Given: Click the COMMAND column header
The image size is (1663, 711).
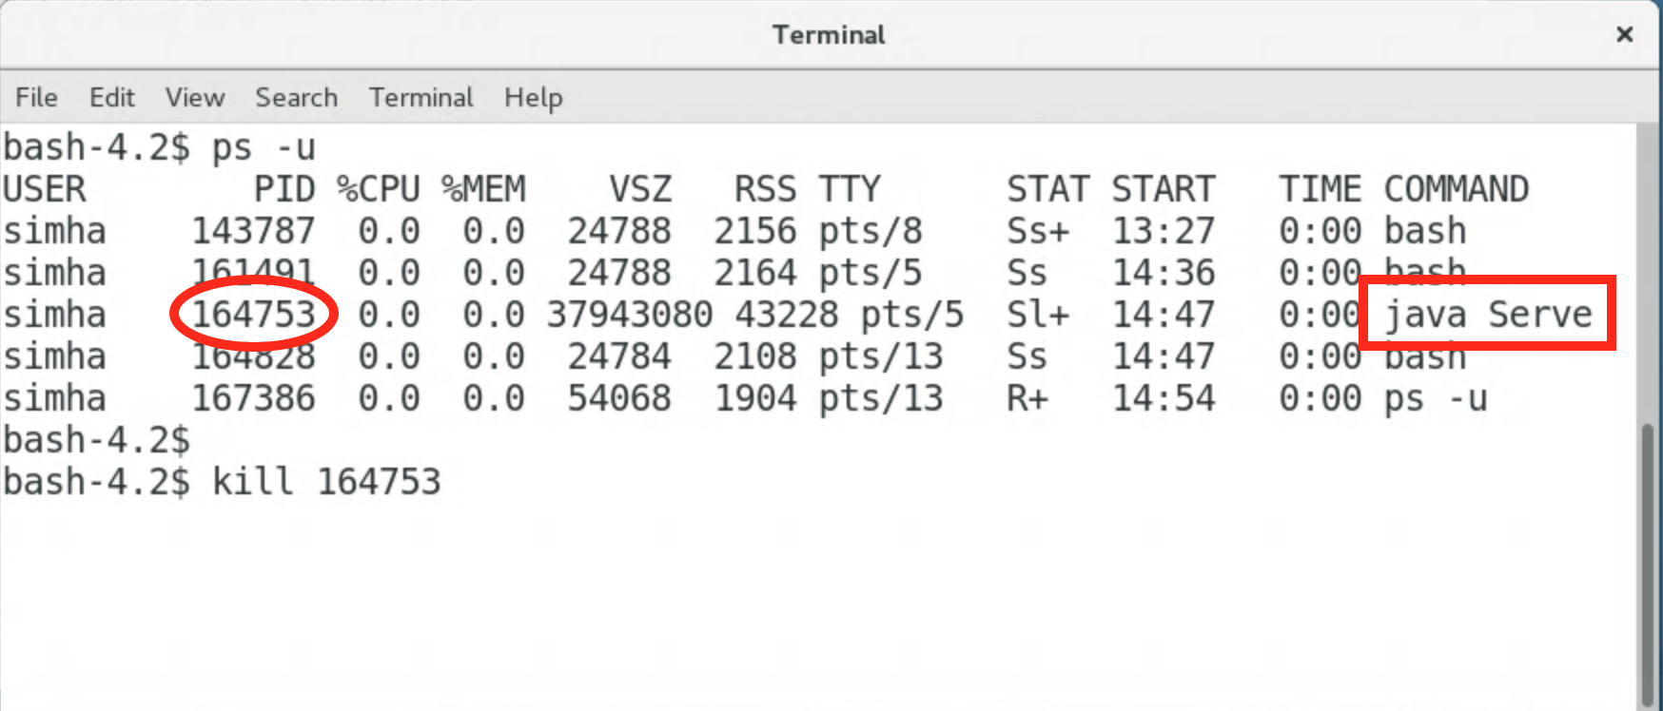Looking at the screenshot, I should pyautogui.click(x=1456, y=189).
